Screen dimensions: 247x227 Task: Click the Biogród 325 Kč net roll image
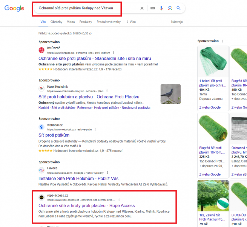213,129
